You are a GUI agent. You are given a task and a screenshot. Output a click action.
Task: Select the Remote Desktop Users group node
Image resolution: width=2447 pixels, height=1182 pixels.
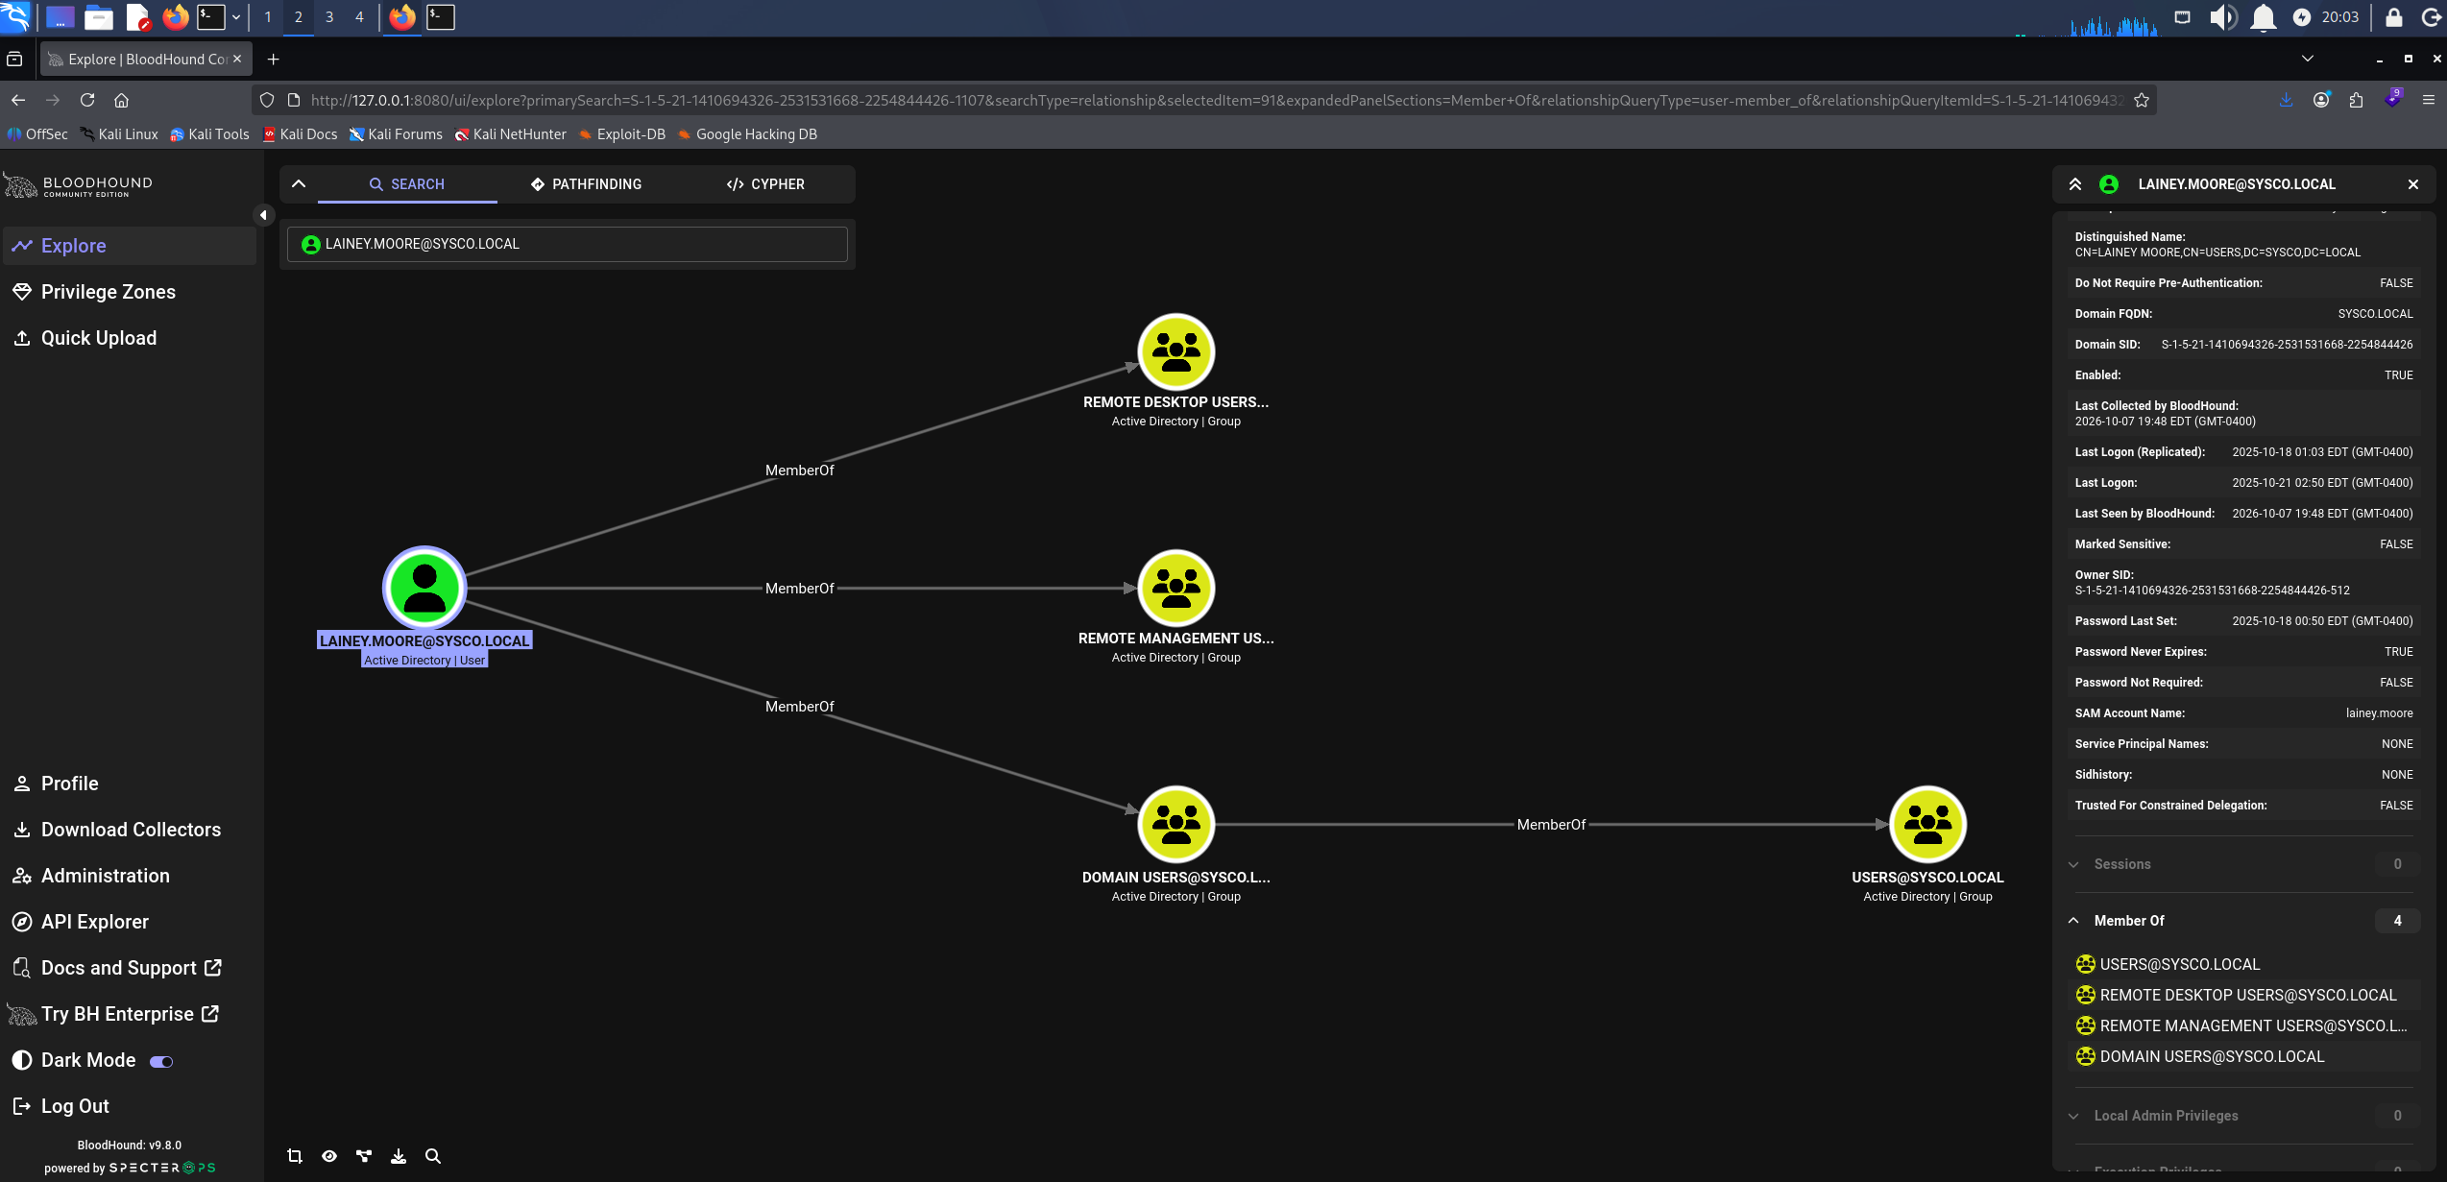(1176, 351)
